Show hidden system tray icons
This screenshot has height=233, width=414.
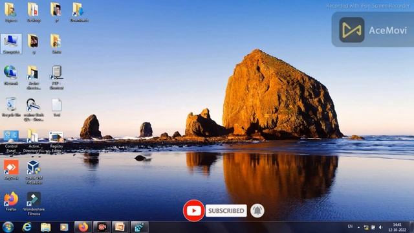[358, 227]
